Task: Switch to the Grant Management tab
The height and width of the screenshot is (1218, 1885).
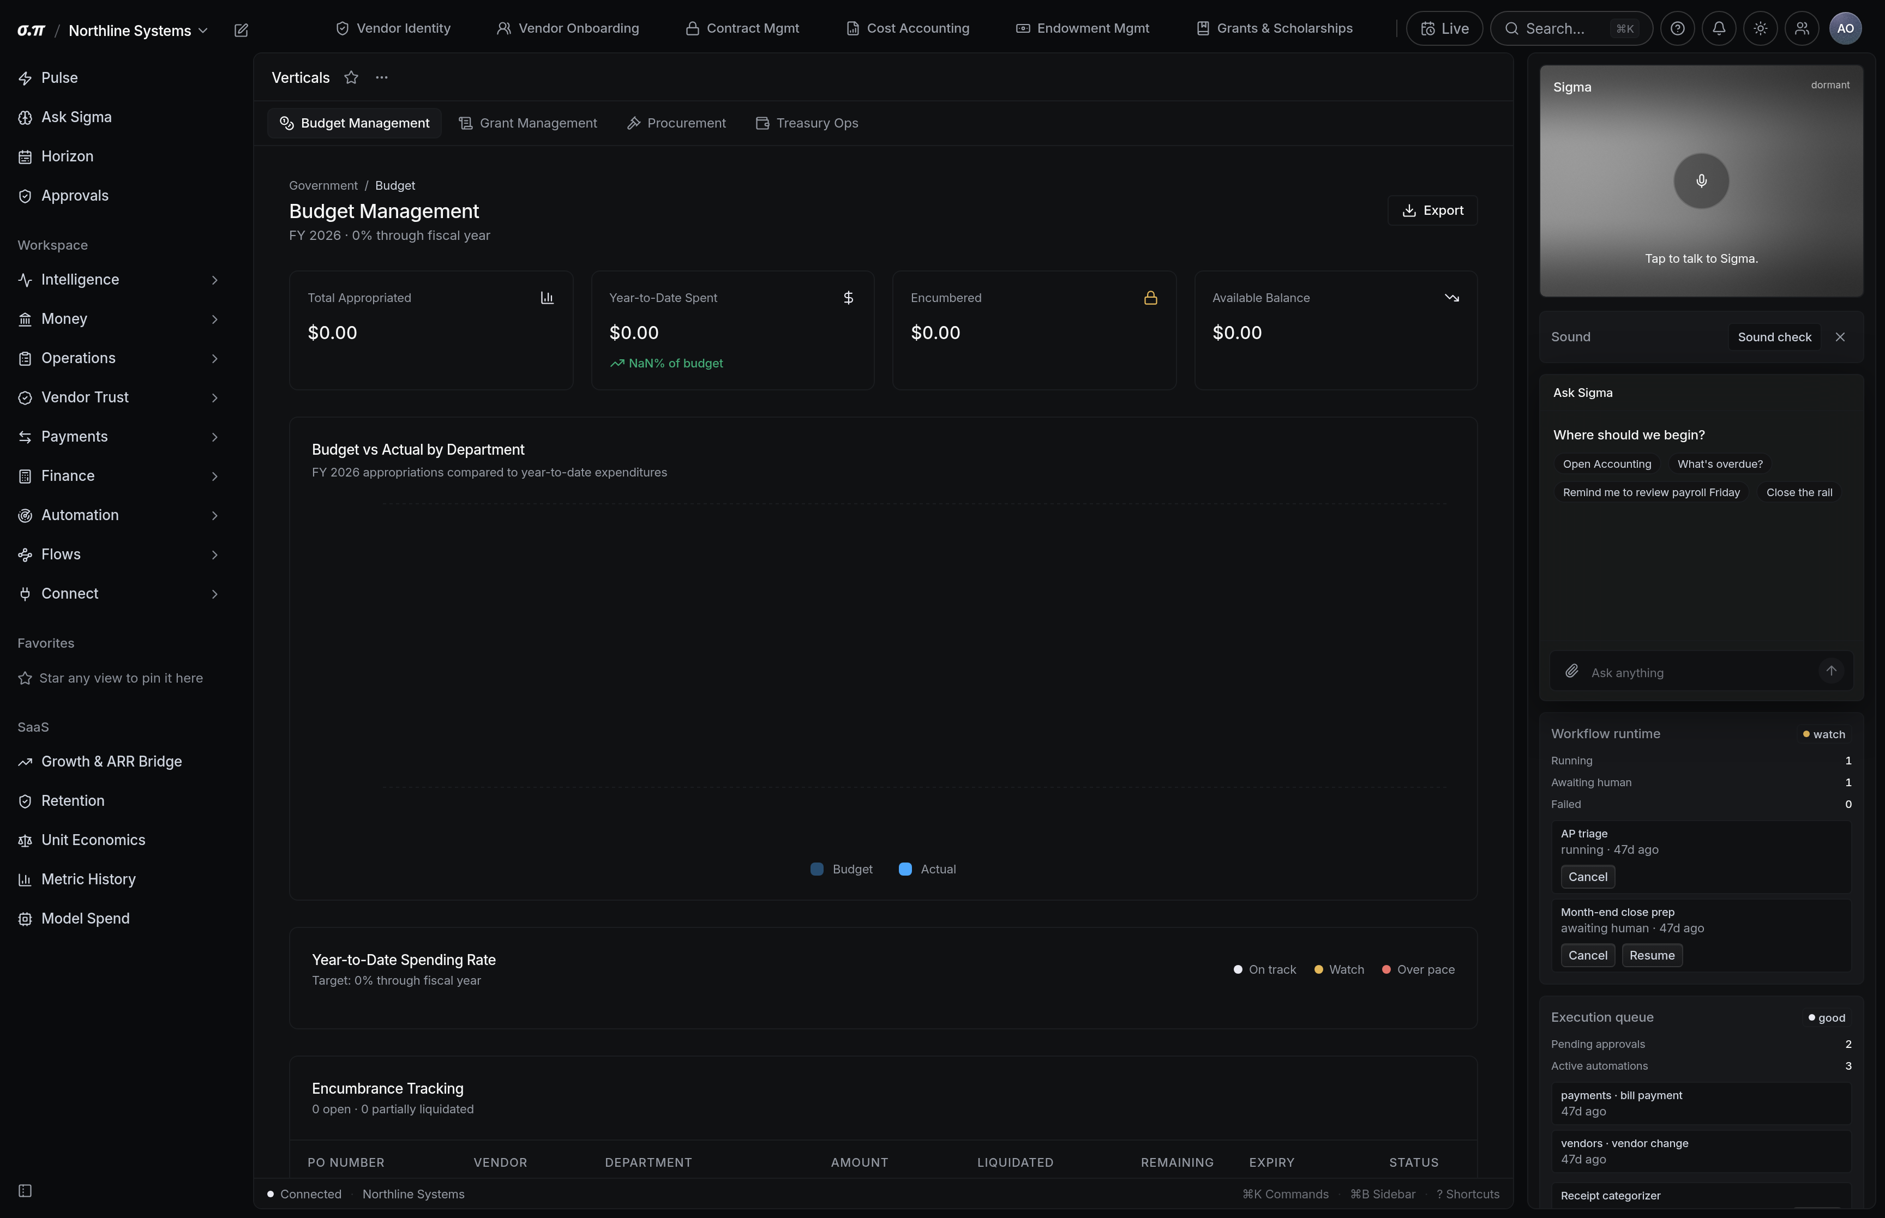Action: pyautogui.click(x=527, y=123)
